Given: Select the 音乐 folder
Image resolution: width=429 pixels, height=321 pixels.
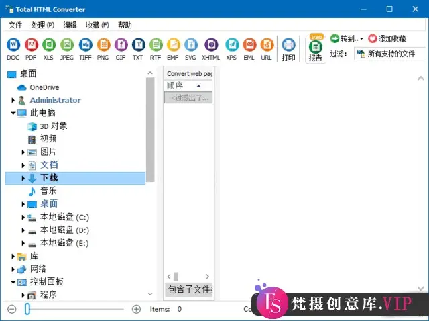Looking at the screenshot, I should (x=48, y=191).
